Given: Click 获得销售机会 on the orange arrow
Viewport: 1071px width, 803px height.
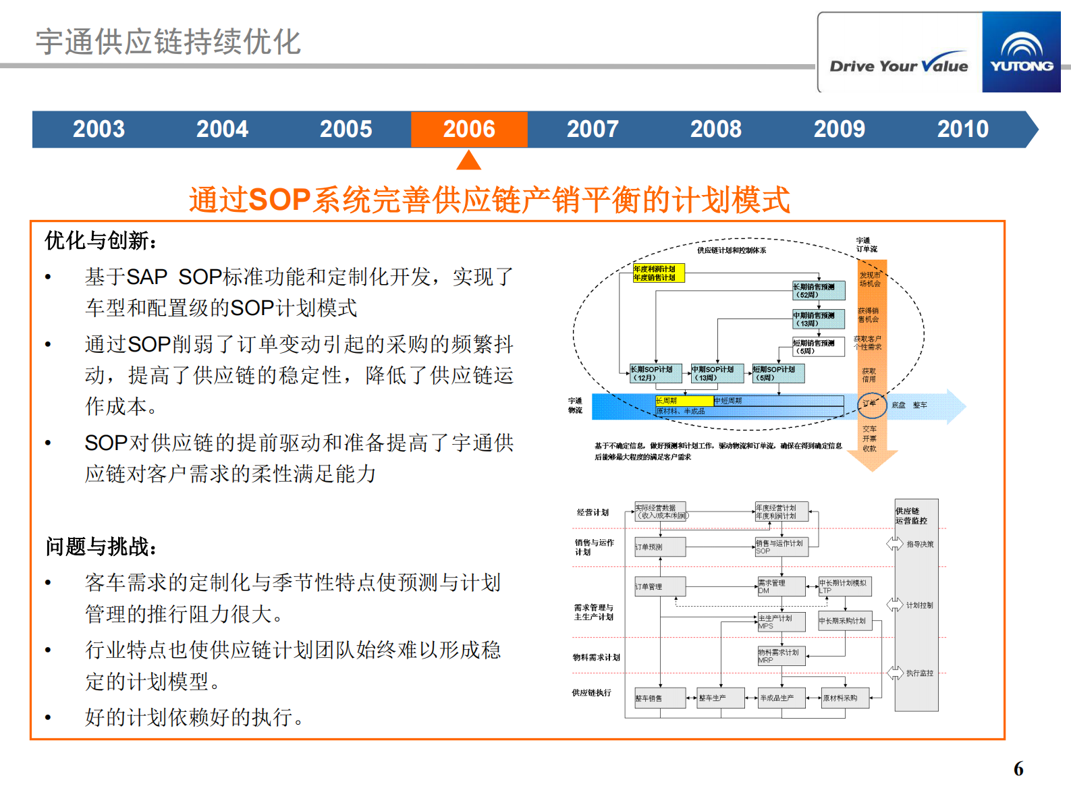Looking at the screenshot, I should (x=869, y=315).
